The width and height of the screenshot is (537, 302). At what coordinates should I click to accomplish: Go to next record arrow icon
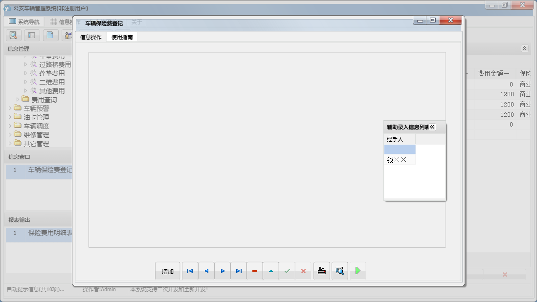223,271
